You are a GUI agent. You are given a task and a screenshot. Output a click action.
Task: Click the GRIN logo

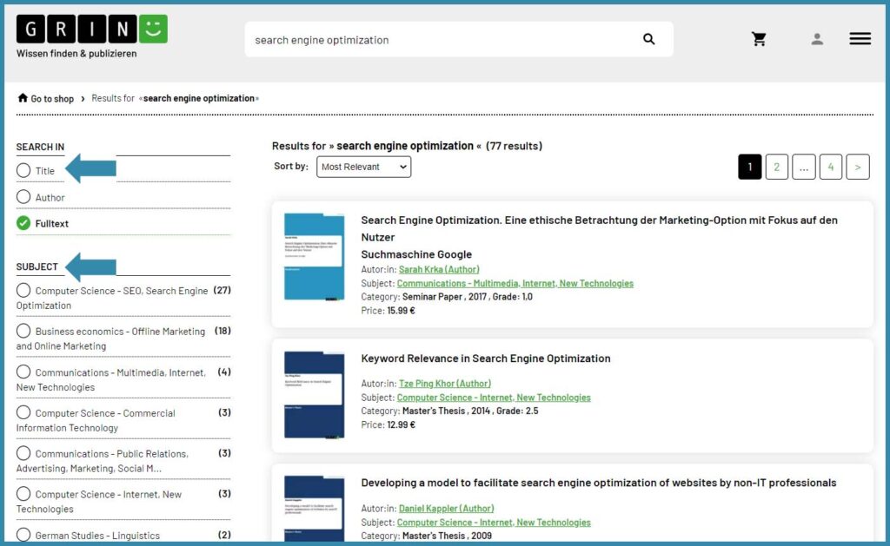[91, 30]
